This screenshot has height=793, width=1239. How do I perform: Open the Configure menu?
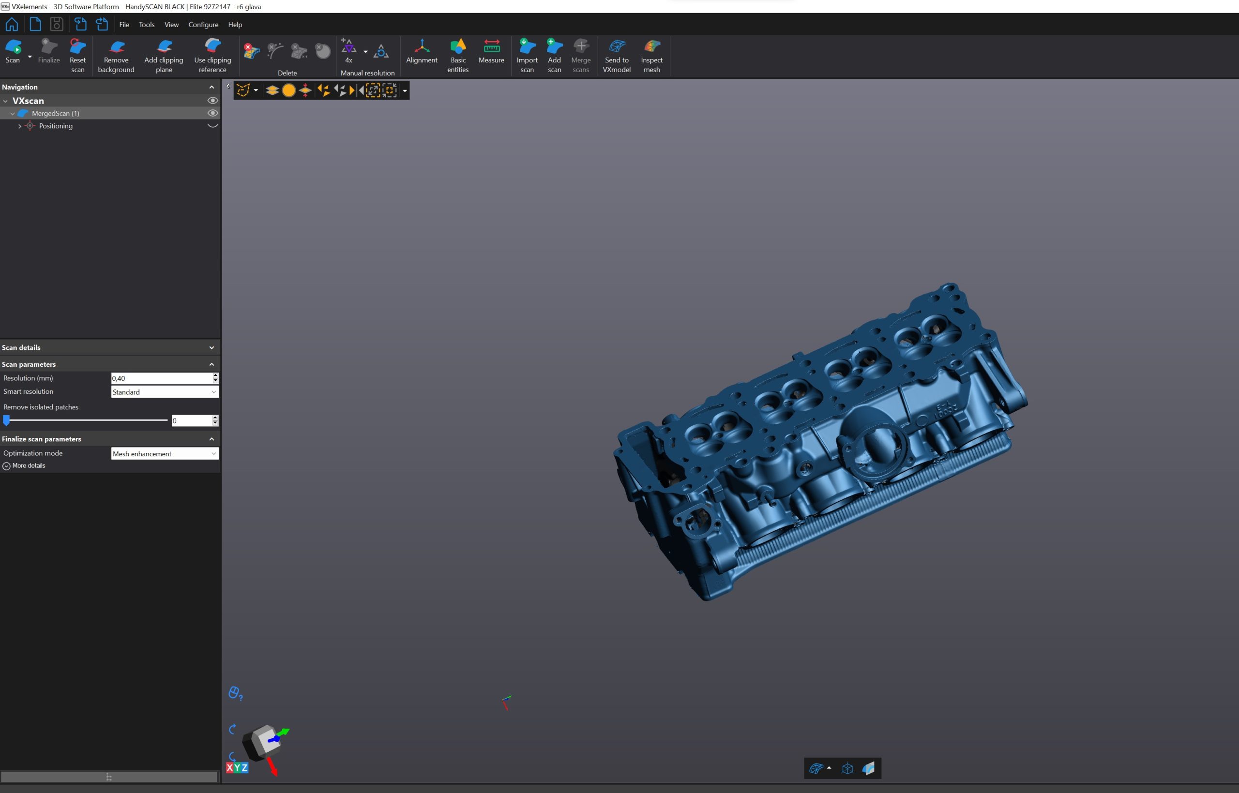tap(203, 24)
